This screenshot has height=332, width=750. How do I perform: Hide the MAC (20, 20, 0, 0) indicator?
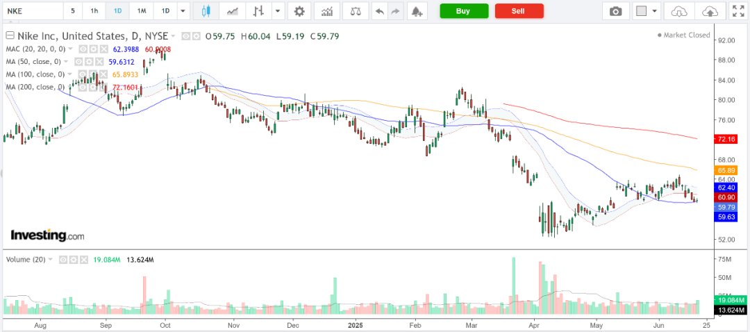point(82,49)
